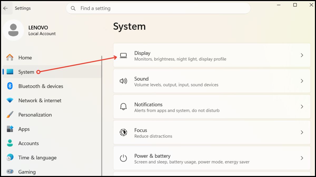Click the Accounts person icon
Viewport: 316px width, 177px height.
click(10, 143)
